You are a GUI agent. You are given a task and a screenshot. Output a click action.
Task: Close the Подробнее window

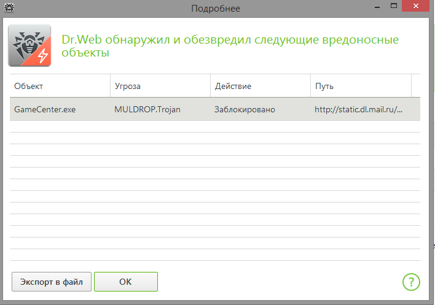415,6
